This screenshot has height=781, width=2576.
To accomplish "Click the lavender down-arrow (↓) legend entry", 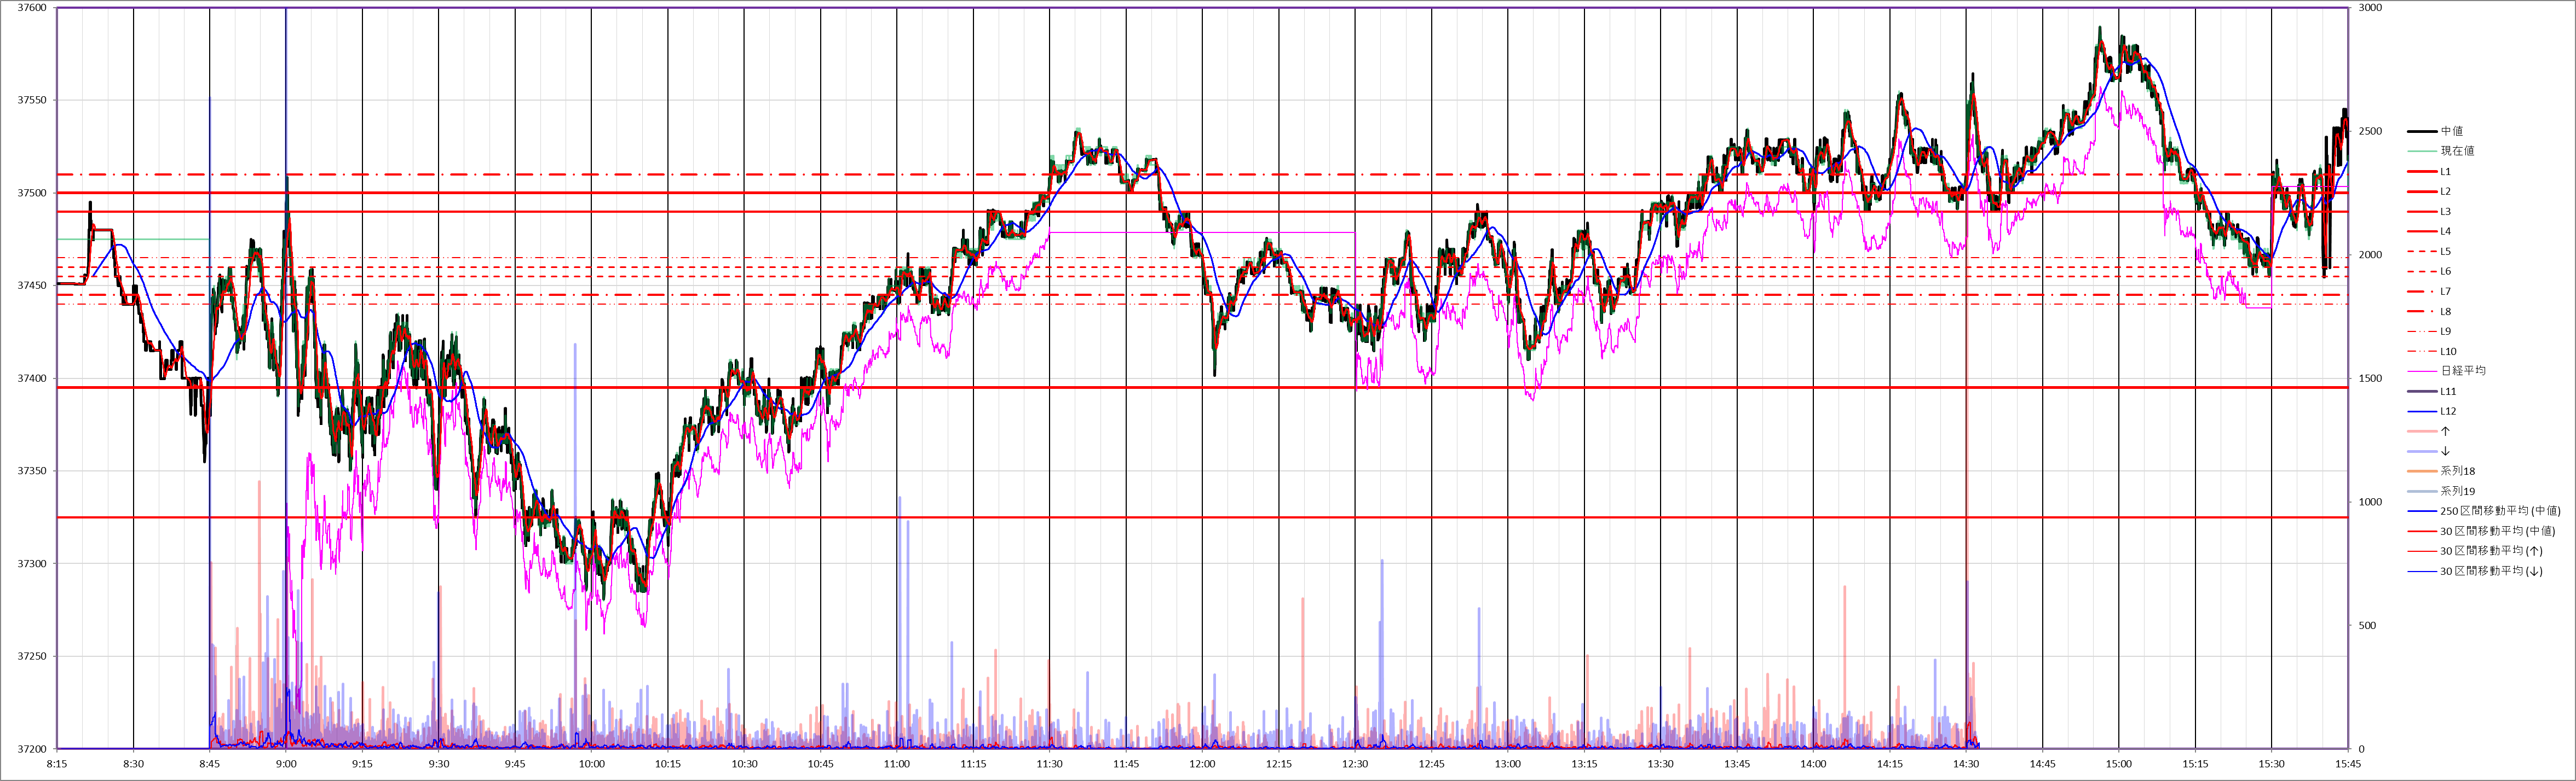I will (x=2429, y=451).
